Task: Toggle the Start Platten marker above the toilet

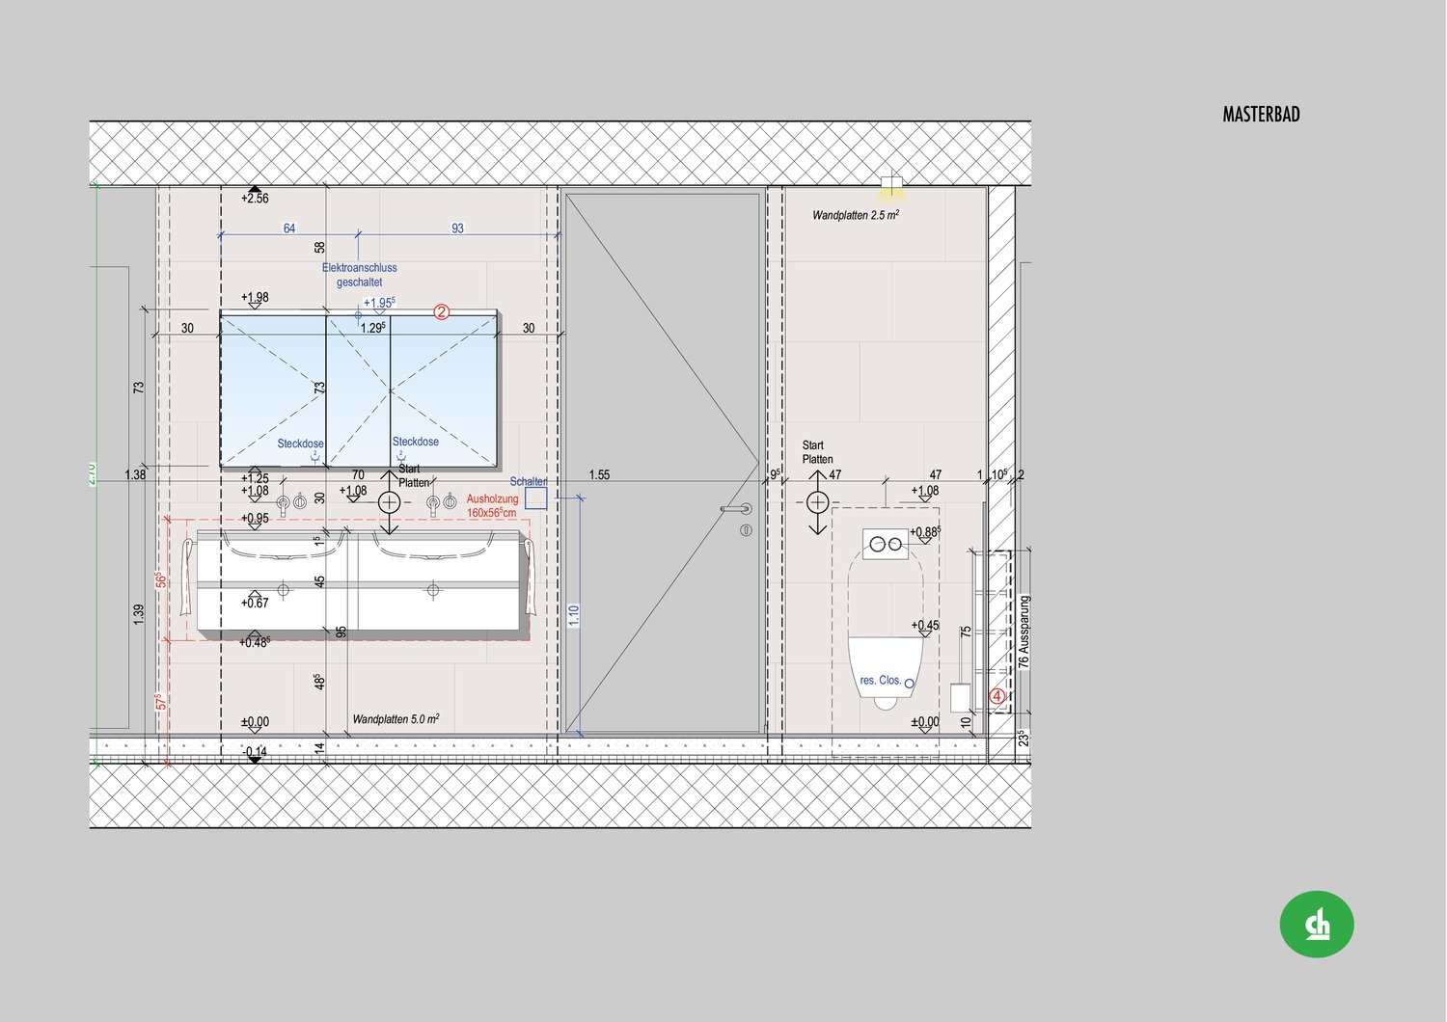Action: coord(818,500)
